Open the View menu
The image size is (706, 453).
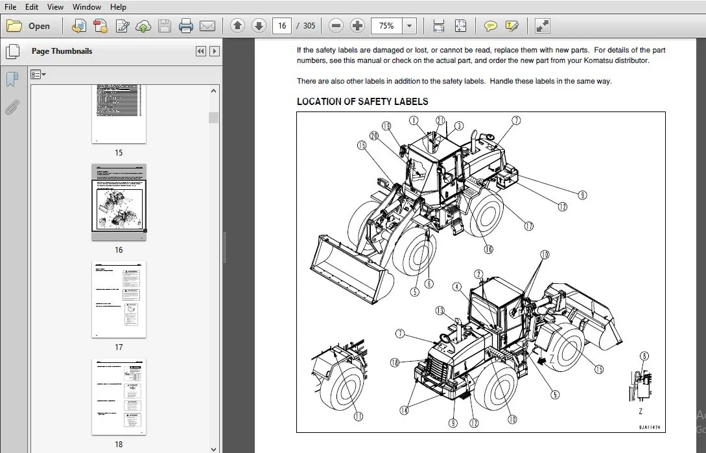(55, 6)
